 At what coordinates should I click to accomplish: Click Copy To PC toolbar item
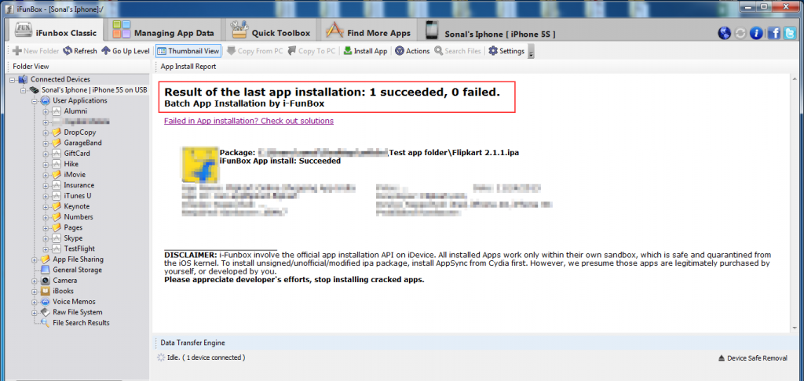tap(312, 51)
